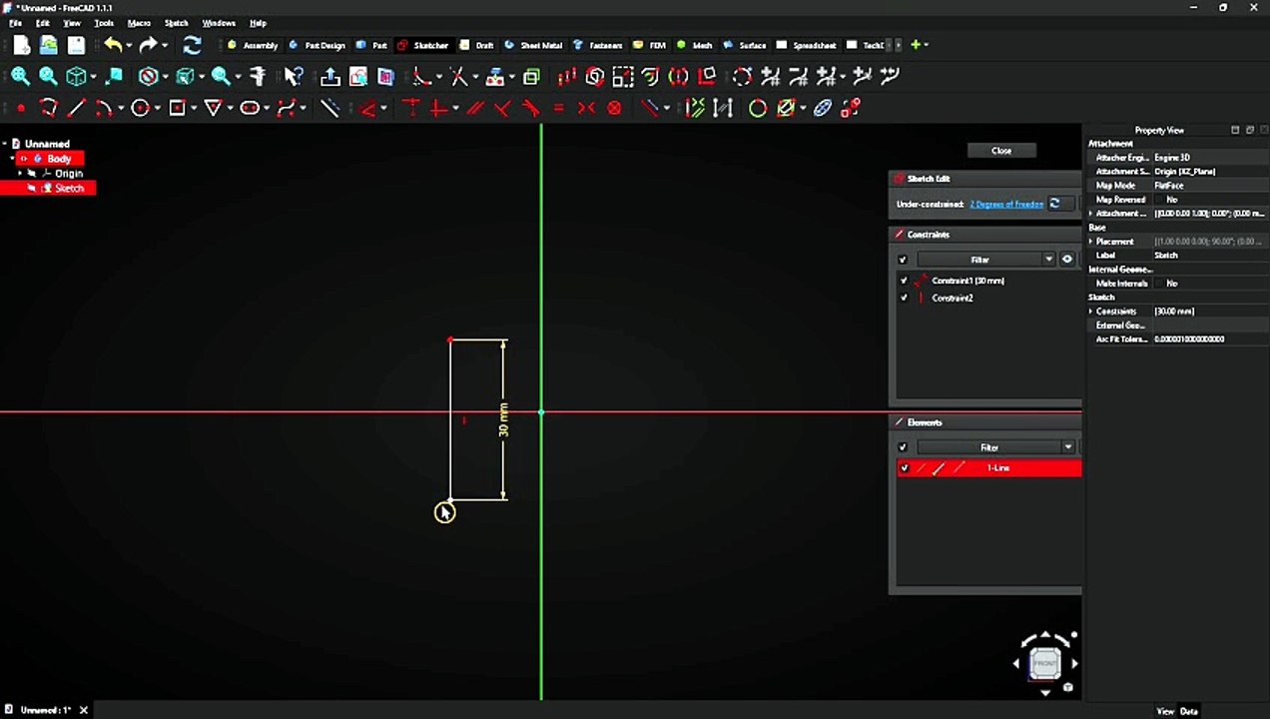Close the Unnamed : 1* document tab
Viewport: 1270px width, 719px height.
point(84,710)
